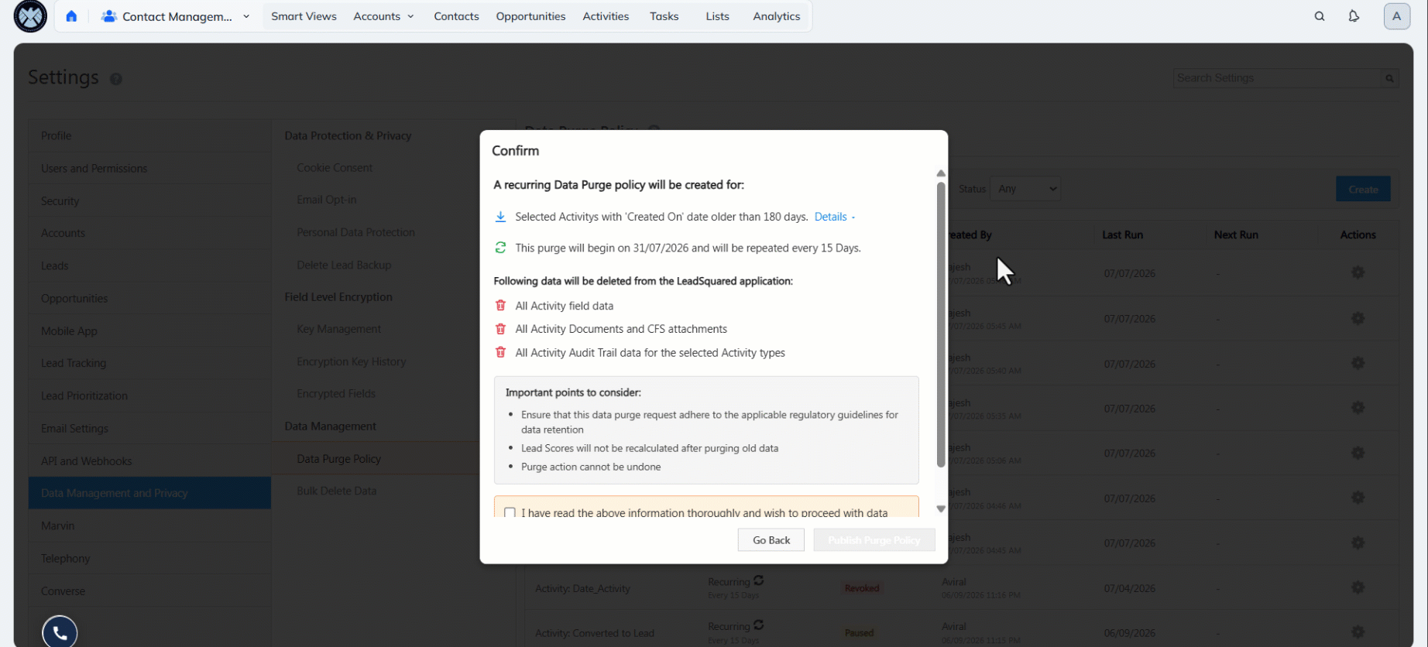
Task: Click the settings search magnifier button
Action: (x=1389, y=78)
